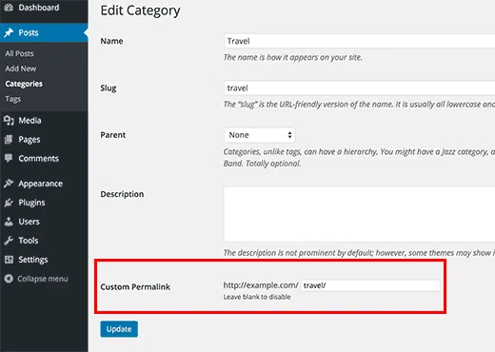Open the Users menu label
495x352 pixels.
(x=29, y=222)
